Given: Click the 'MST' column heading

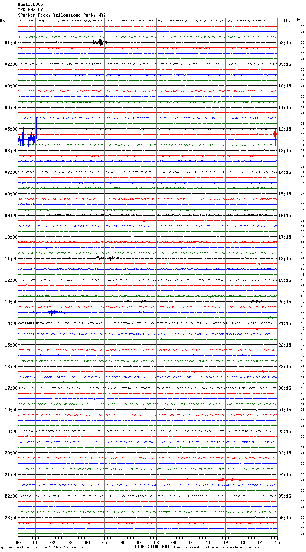Looking at the screenshot, I should coord(4,21).
